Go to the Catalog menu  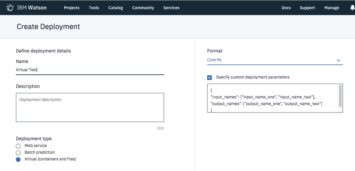116,8
